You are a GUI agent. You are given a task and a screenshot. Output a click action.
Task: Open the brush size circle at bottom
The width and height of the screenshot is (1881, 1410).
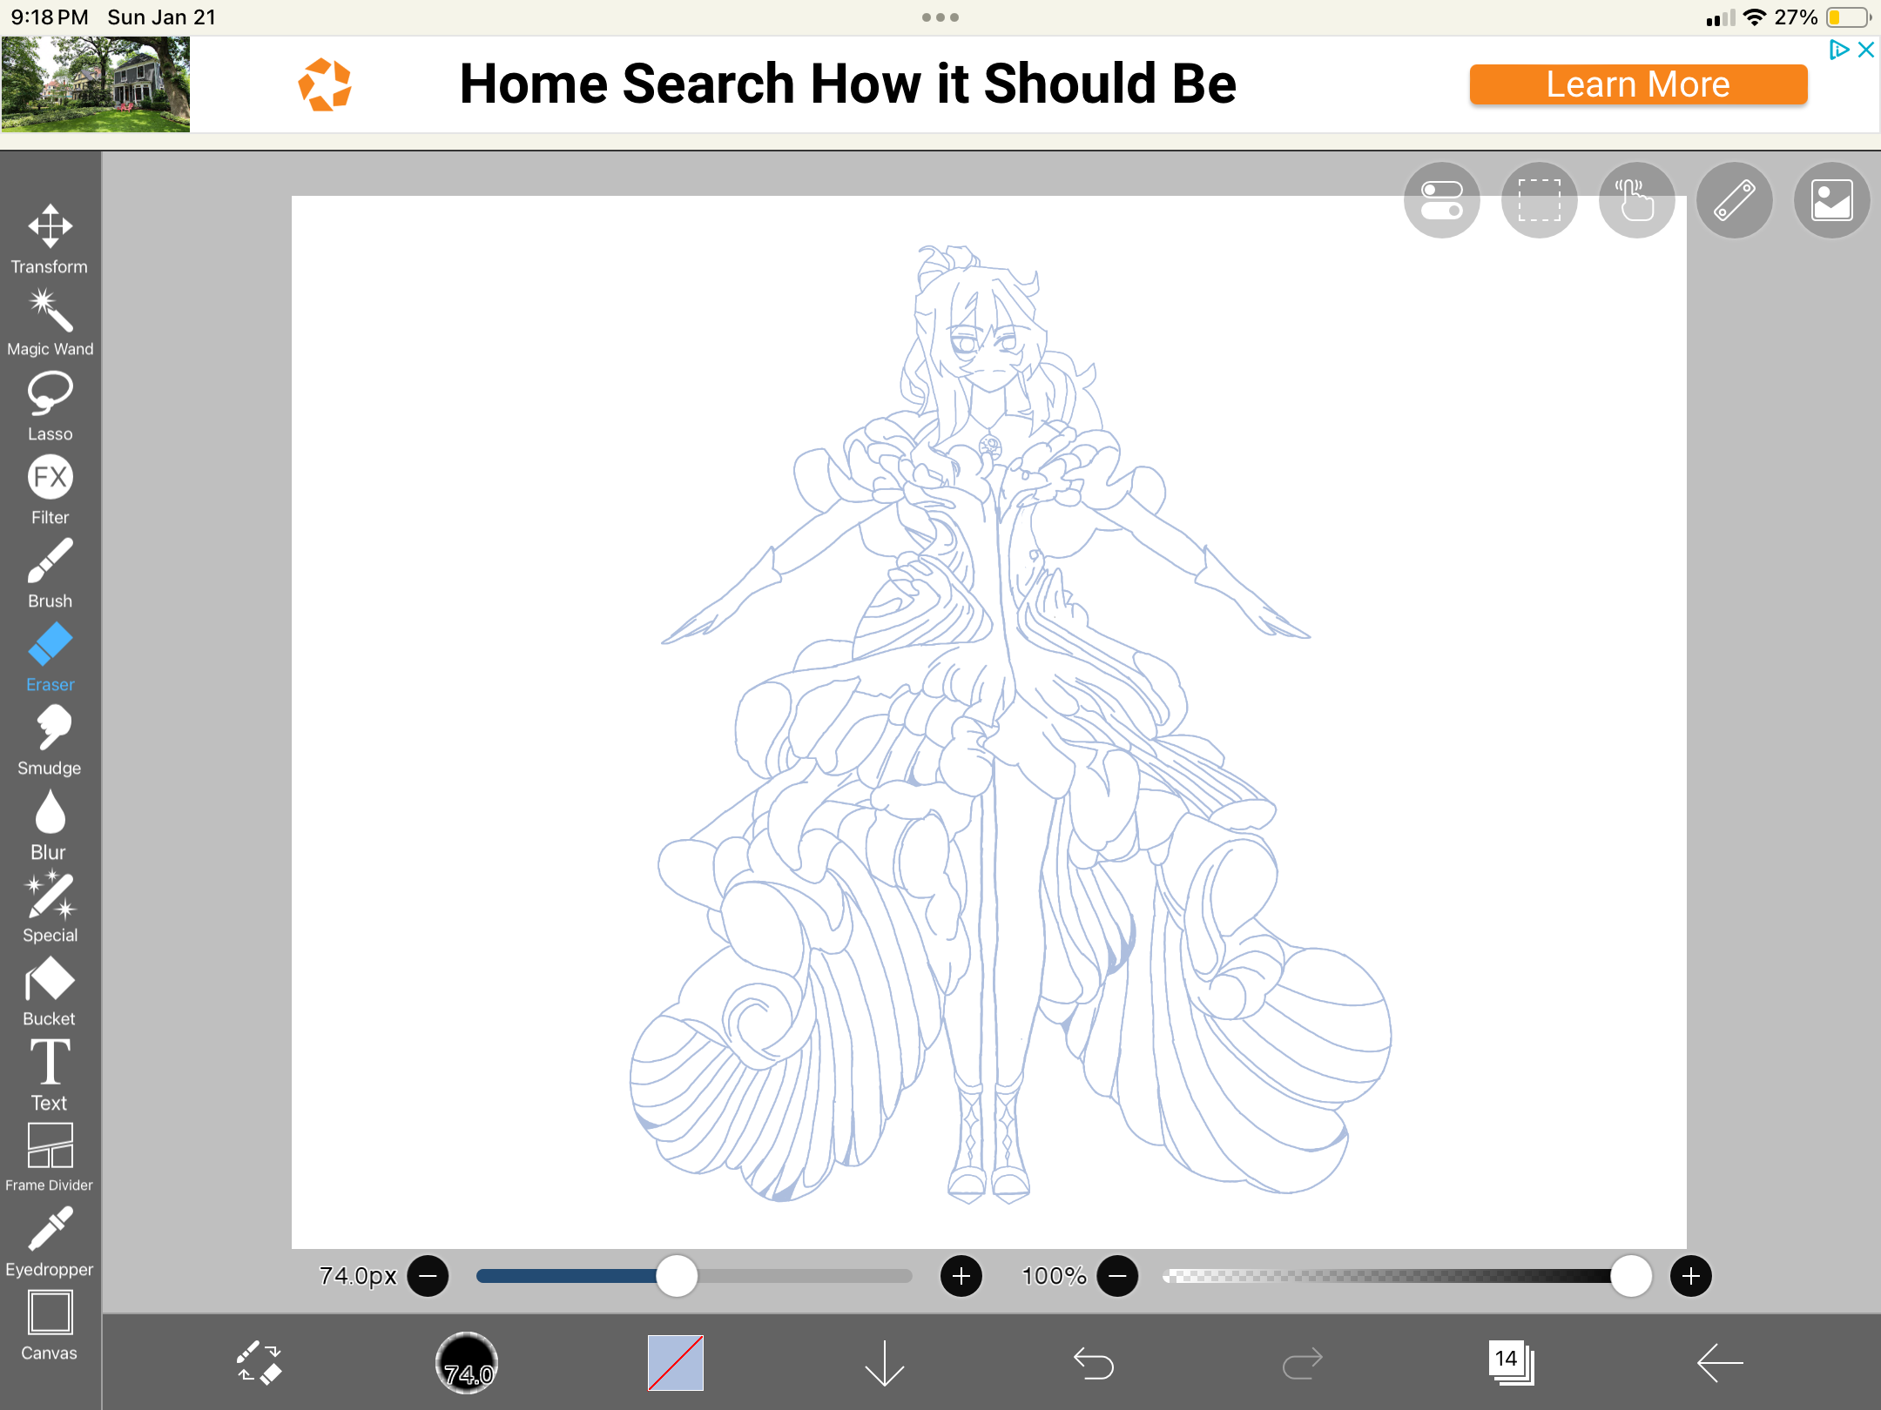(x=467, y=1365)
